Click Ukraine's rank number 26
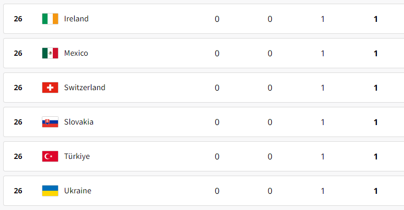 (18, 191)
